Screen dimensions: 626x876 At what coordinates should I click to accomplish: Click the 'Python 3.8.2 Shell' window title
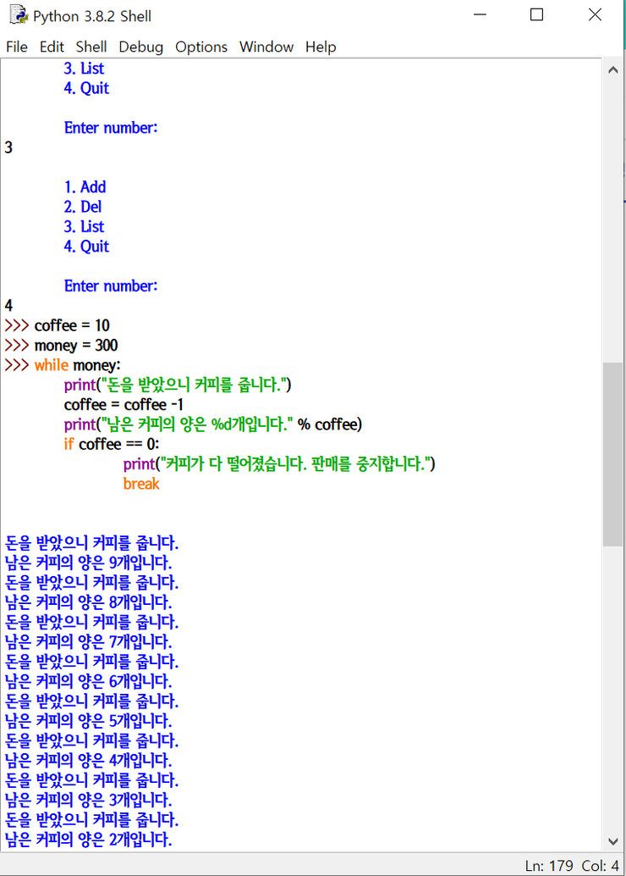click(x=92, y=16)
